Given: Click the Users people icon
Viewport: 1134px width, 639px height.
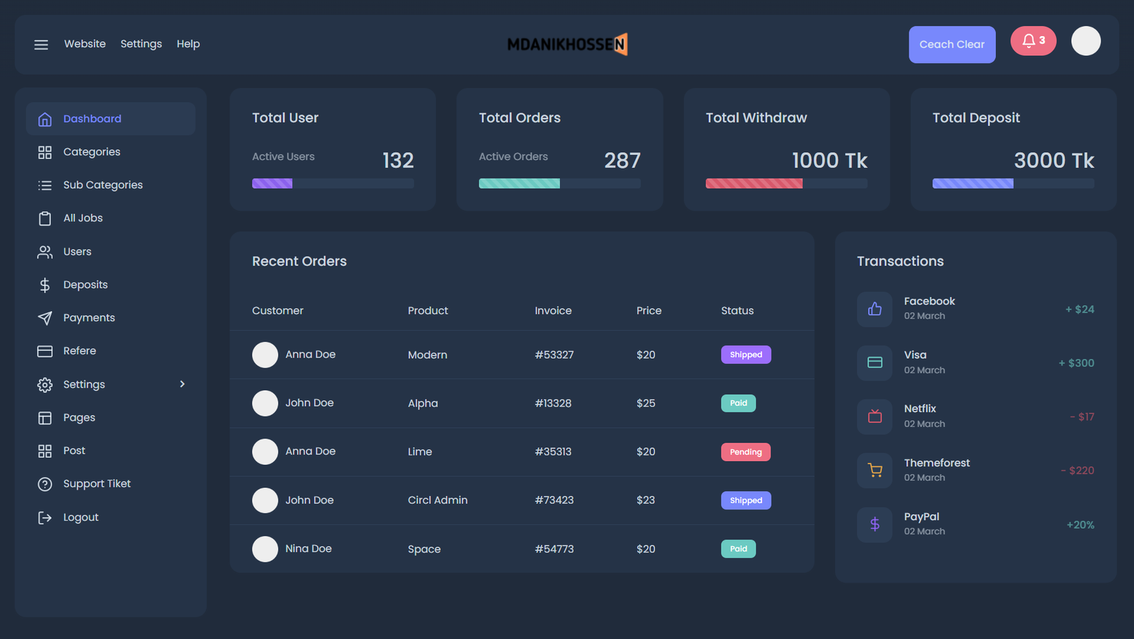Looking at the screenshot, I should [x=45, y=251].
